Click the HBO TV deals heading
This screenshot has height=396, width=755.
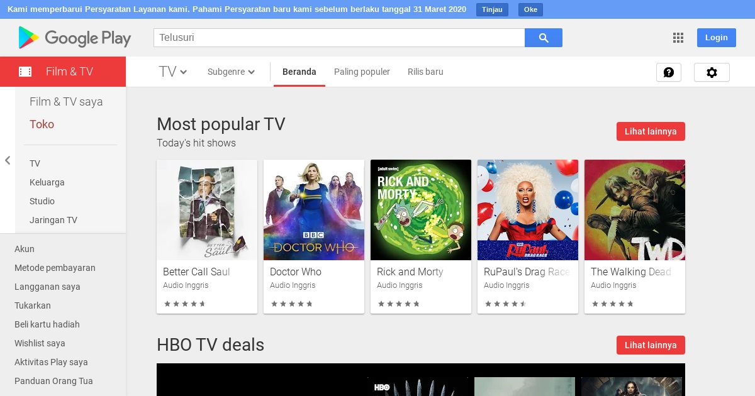point(210,344)
